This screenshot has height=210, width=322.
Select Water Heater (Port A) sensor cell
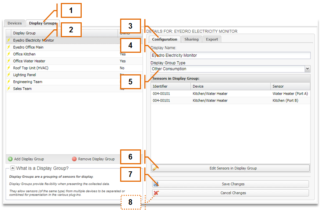(x=290, y=94)
